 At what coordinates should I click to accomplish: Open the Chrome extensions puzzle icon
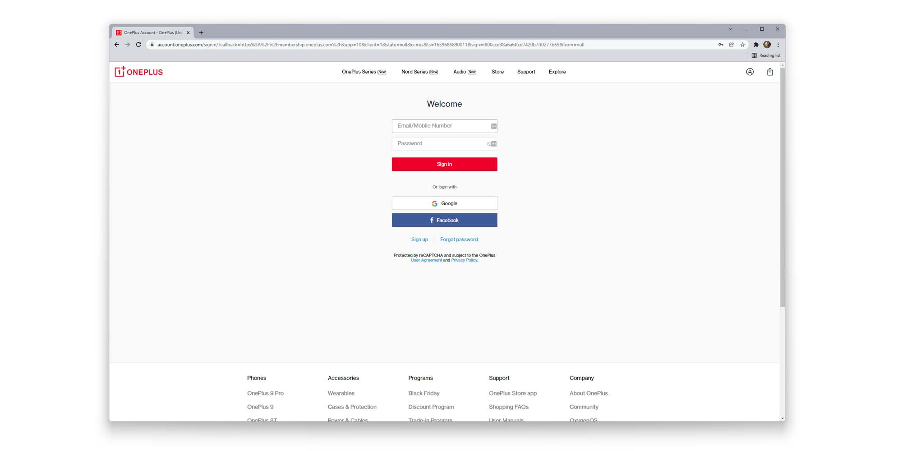coord(756,45)
